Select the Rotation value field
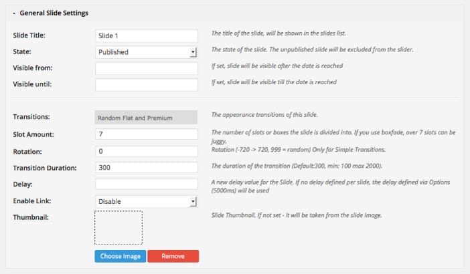Screen dimensions: 470x274 (x=147, y=151)
